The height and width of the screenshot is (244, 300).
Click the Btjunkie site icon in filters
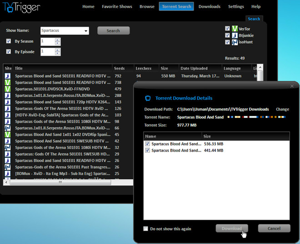235,35
